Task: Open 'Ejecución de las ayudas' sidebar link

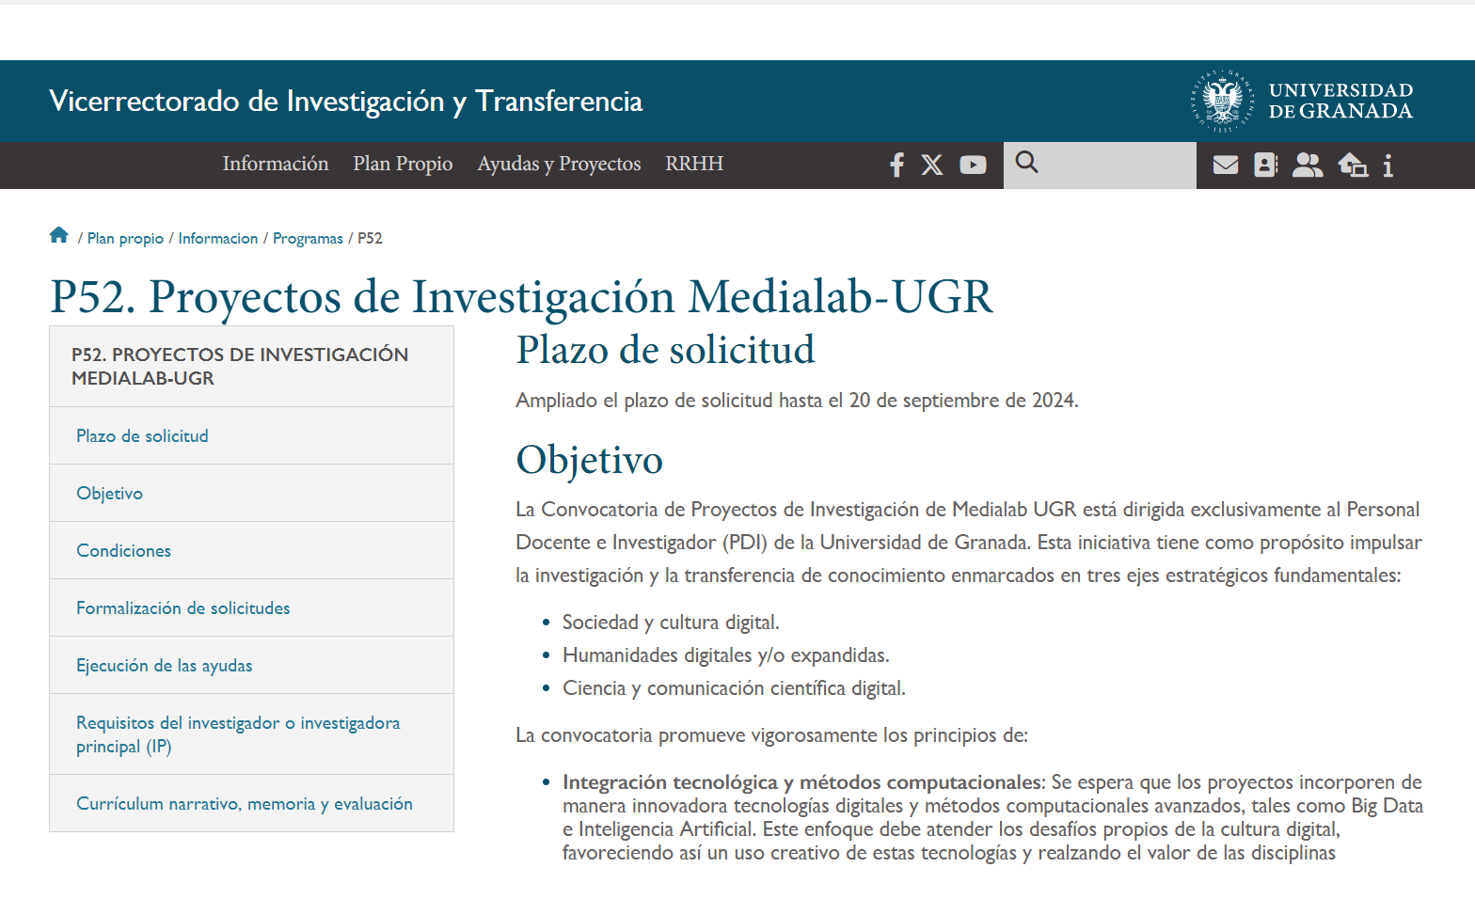Action: pyautogui.click(x=251, y=666)
